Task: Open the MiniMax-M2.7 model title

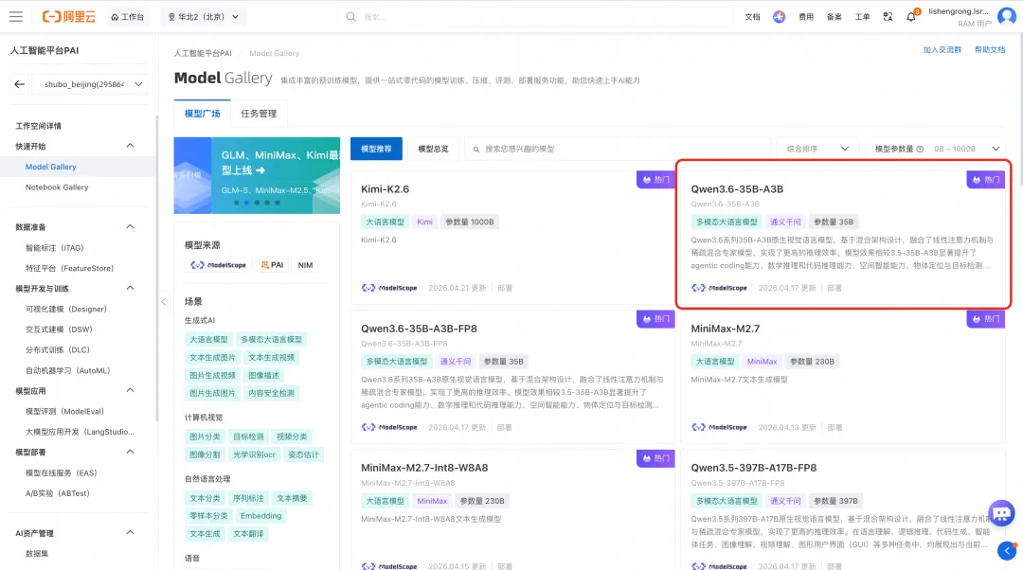Action: pyautogui.click(x=725, y=329)
